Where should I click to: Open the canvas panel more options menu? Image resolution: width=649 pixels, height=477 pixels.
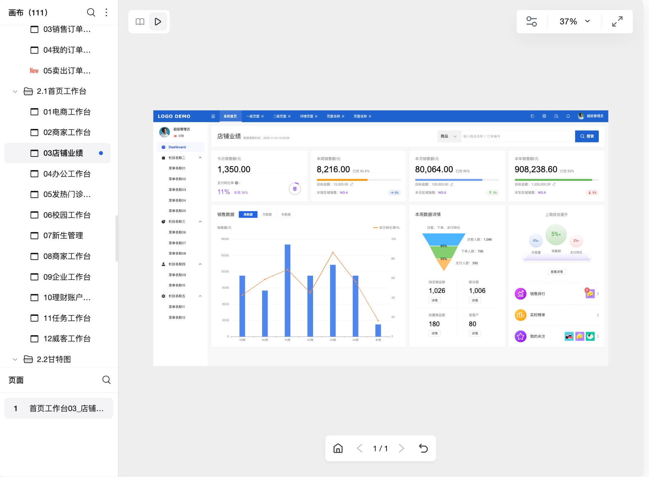[106, 13]
